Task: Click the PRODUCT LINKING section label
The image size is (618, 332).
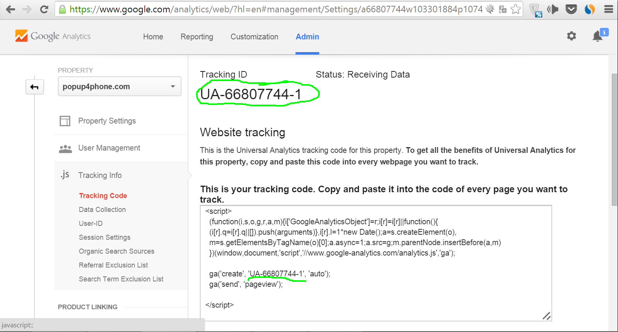Action: (x=88, y=307)
